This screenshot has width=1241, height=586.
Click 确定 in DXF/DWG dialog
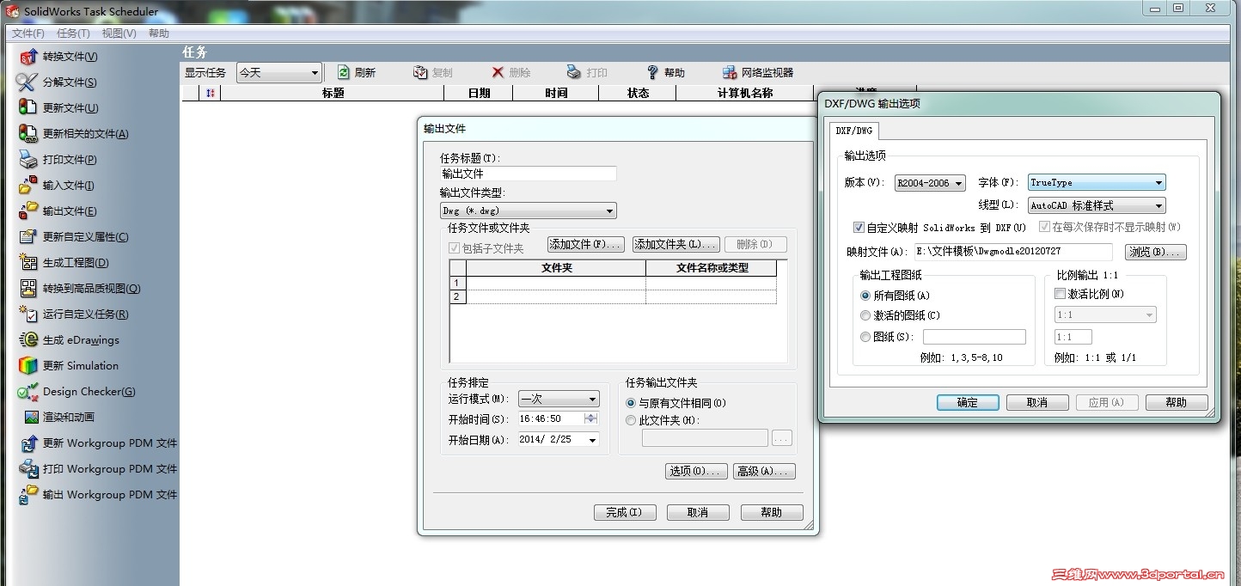(968, 402)
